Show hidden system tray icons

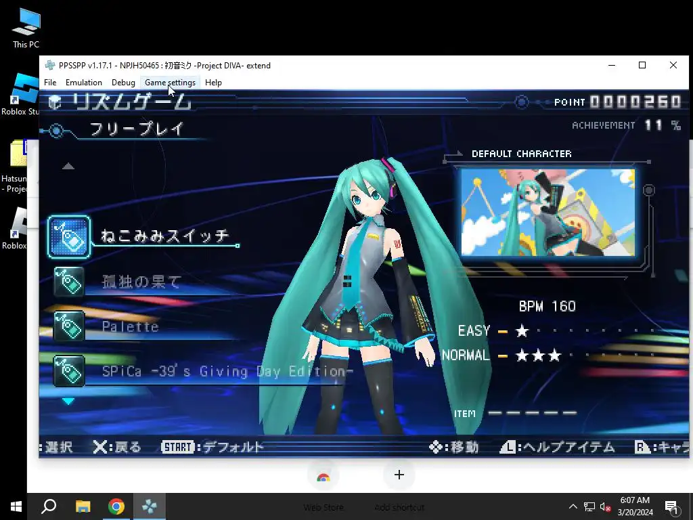pos(573,506)
